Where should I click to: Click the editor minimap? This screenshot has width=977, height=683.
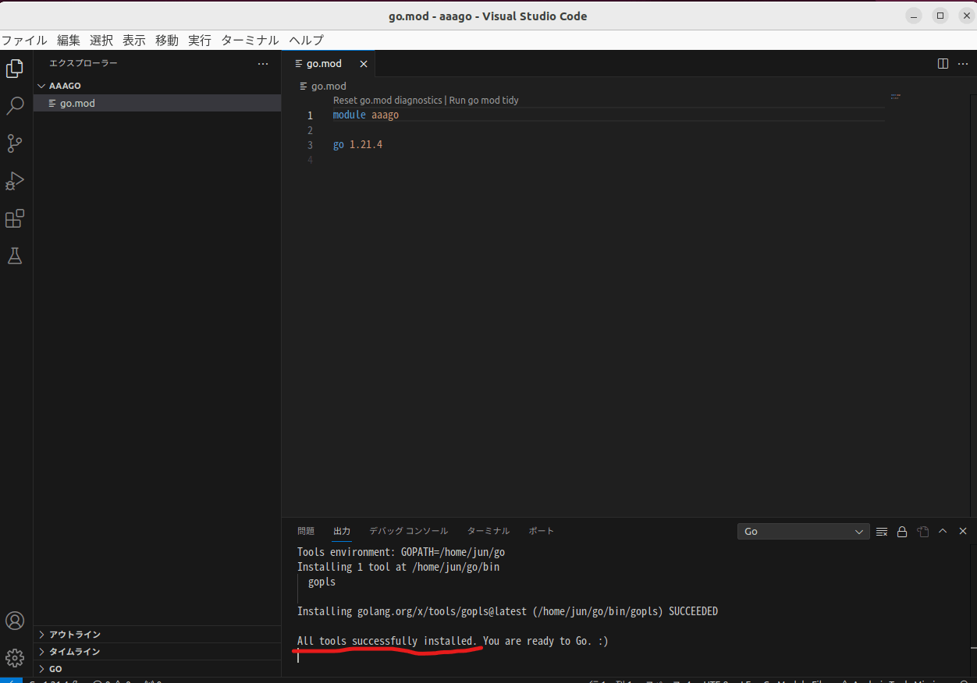click(x=895, y=97)
